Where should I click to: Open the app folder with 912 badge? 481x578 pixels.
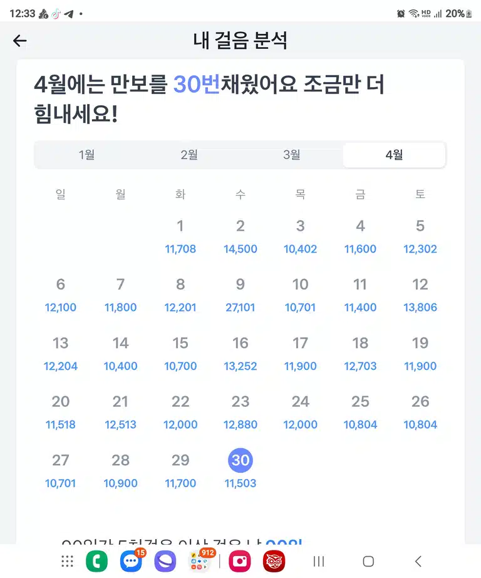click(x=200, y=560)
